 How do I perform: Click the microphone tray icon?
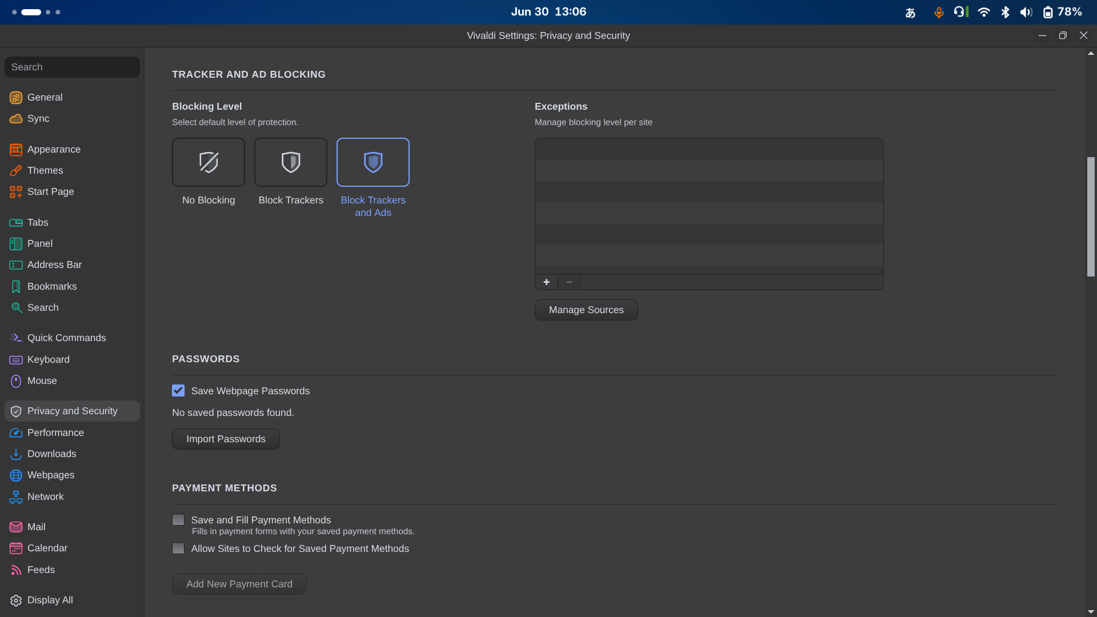(939, 12)
